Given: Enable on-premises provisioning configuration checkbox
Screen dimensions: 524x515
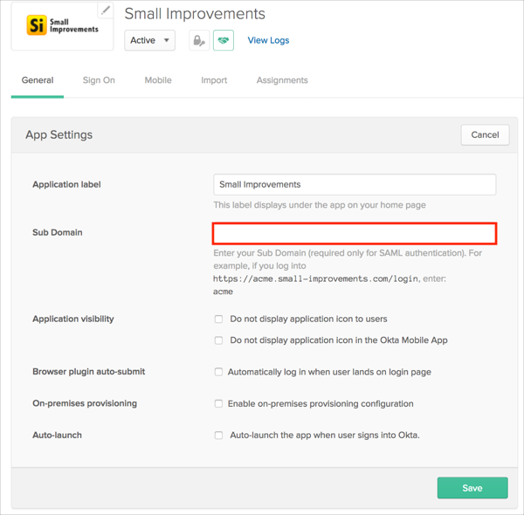Looking at the screenshot, I should [x=219, y=404].
